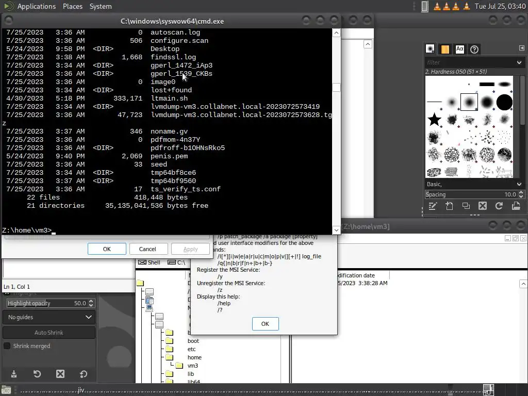Delete the selected brush

pyautogui.click(x=483, y=206)
